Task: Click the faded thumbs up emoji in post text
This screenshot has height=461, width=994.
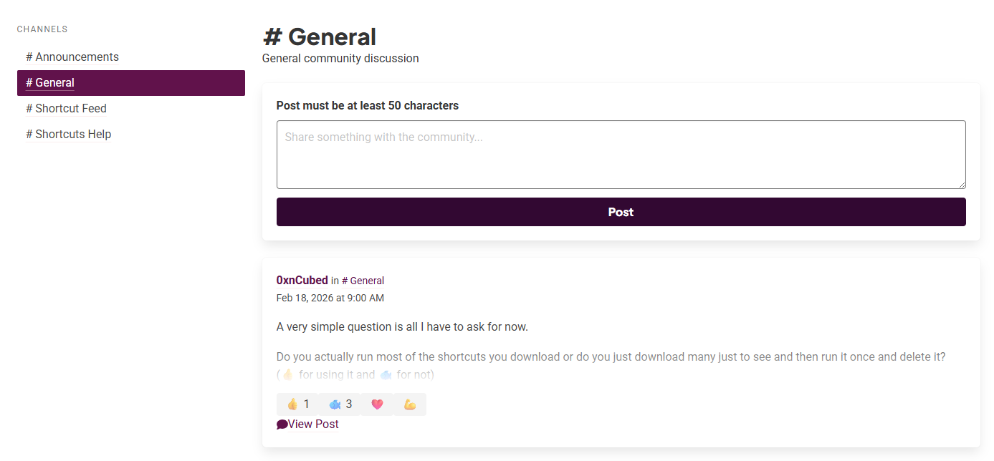Action: pos(287,374)
